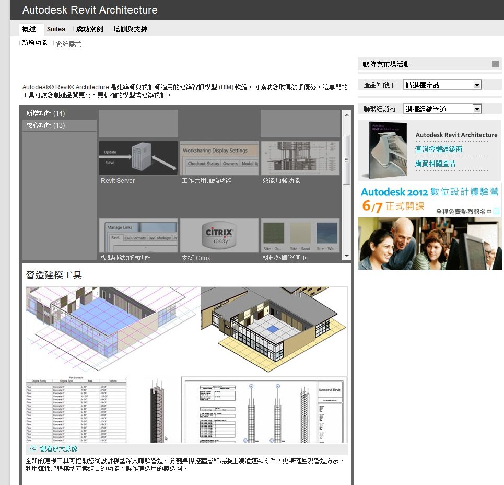The width and height of the screenshot is (504, 485).
Task: Expand the 歐特克市場活動 arrow icon
Action: [495, 64]
